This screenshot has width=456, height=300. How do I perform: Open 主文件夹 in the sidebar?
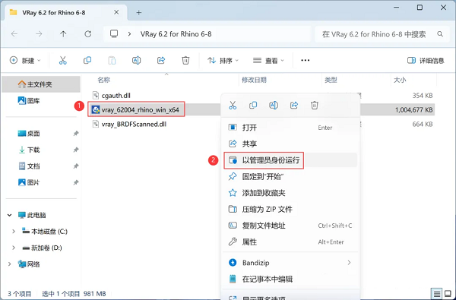click(x=41, y=84)
